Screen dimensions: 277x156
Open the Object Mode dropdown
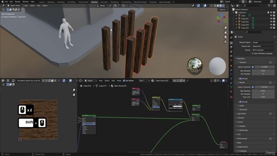pos(15,6)
